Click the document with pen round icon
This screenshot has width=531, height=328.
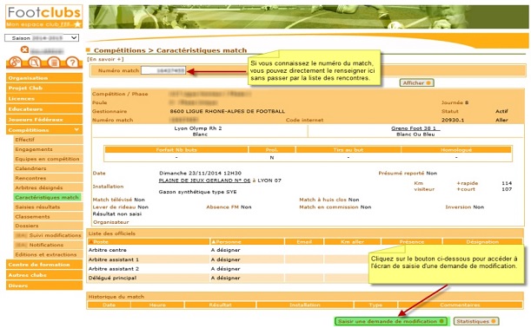[34, 62]
